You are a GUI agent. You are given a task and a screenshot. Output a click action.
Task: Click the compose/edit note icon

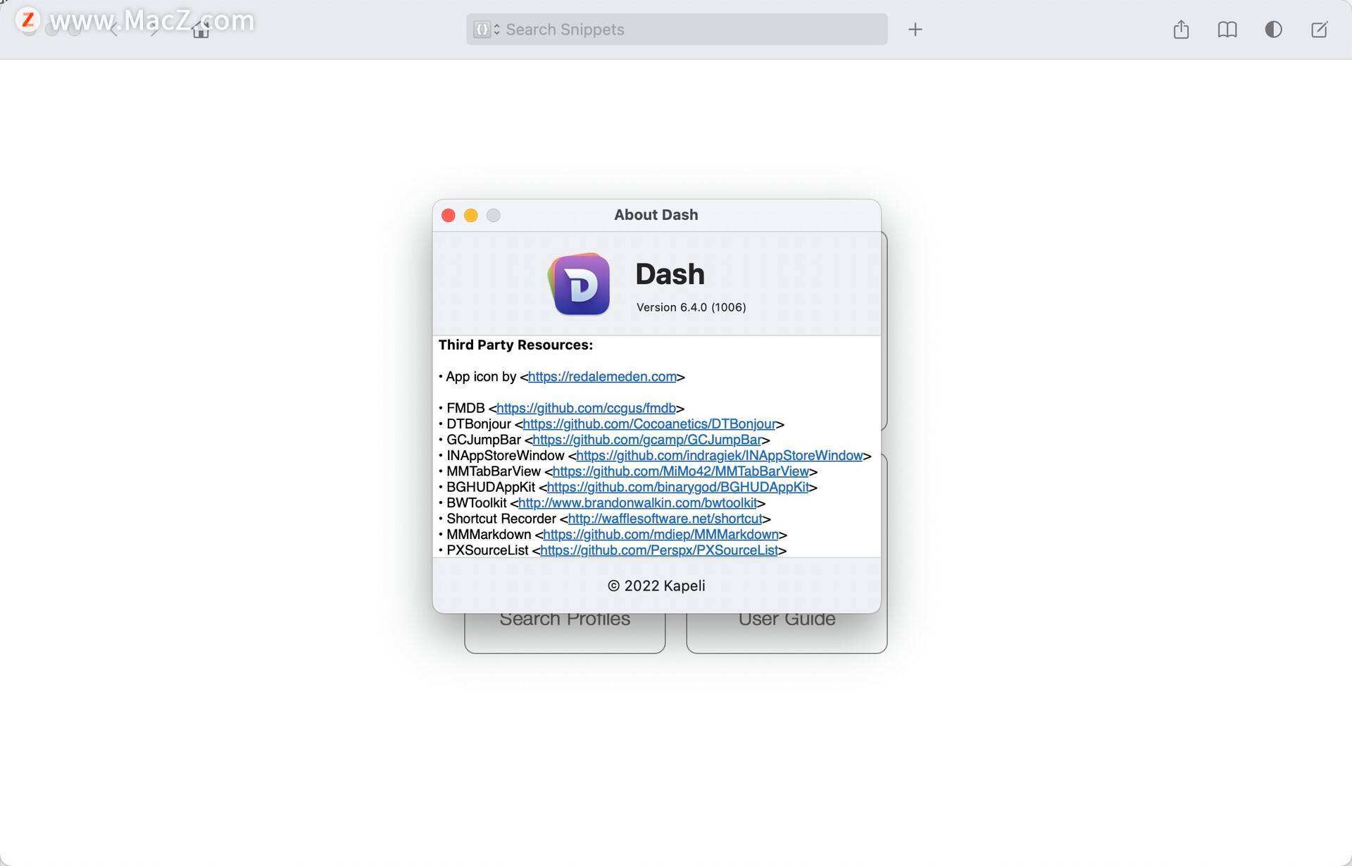(x=1319, y=30)
